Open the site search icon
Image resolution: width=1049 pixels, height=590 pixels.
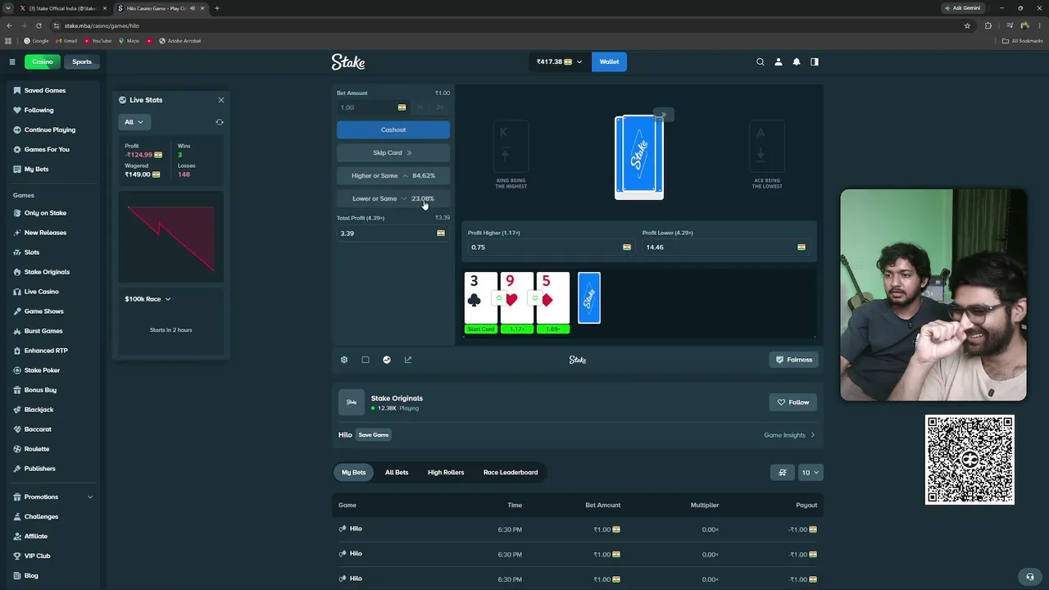coord(761,61)
